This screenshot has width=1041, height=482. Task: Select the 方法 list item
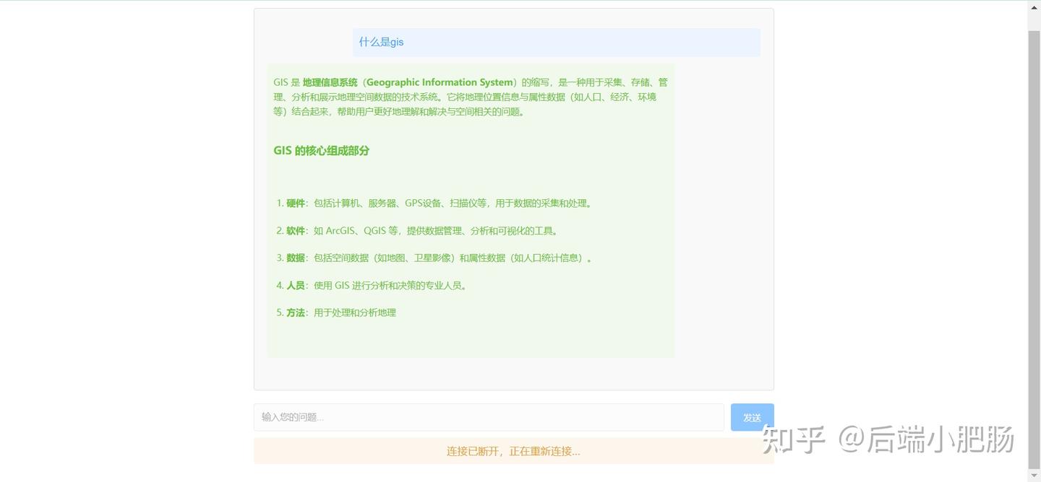340,312
